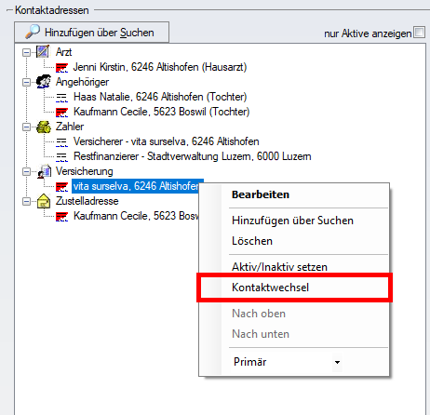430x415 pixels.
Task: Select Kaufmann Cecile under Angehöriger
Action: point(161,112)
